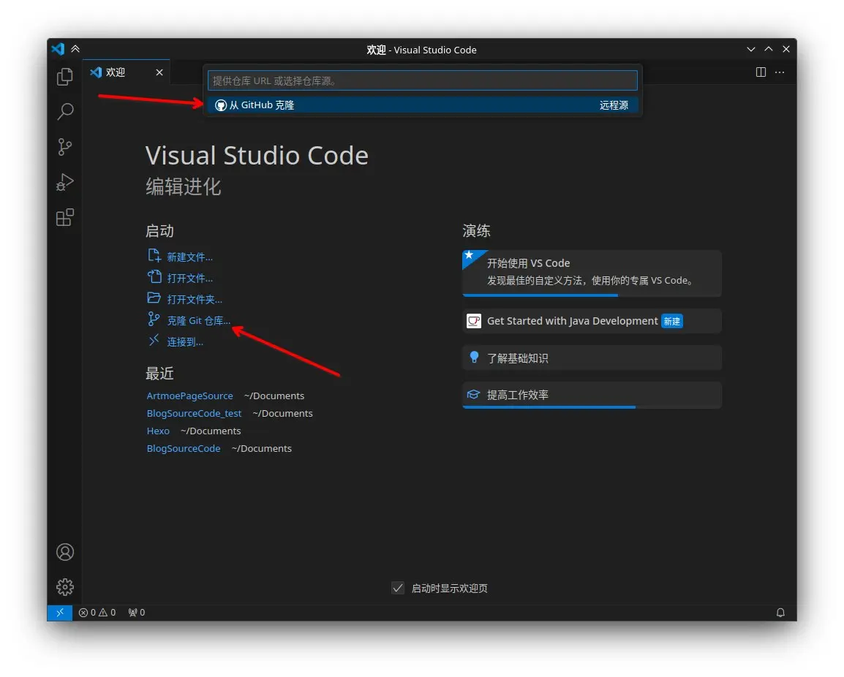
Task: Click the remote window indicator in status bar
Action: 60,613
